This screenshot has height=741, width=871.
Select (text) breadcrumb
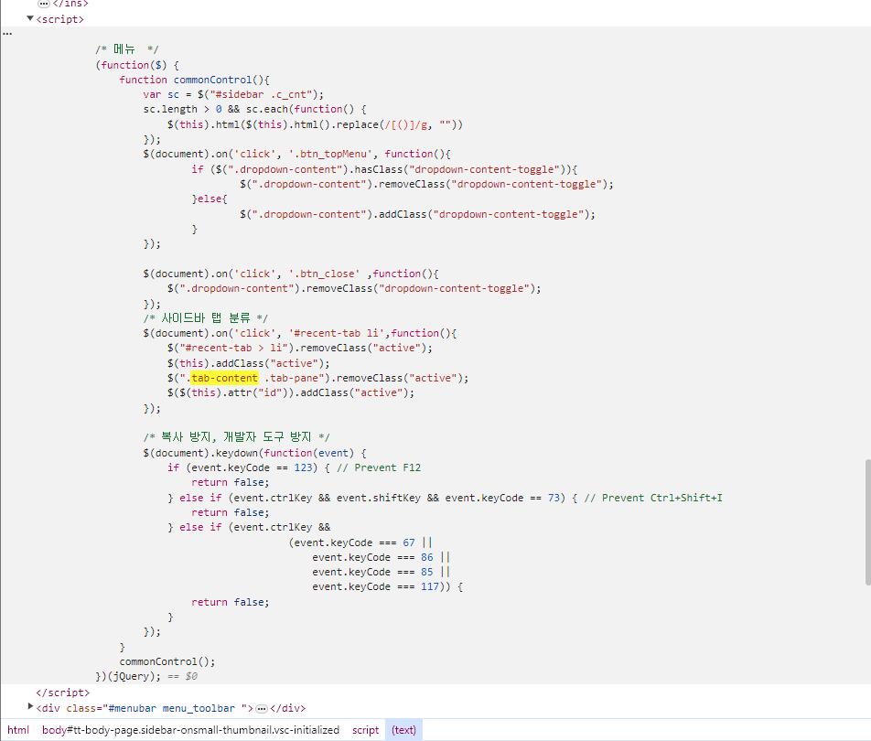403,729
